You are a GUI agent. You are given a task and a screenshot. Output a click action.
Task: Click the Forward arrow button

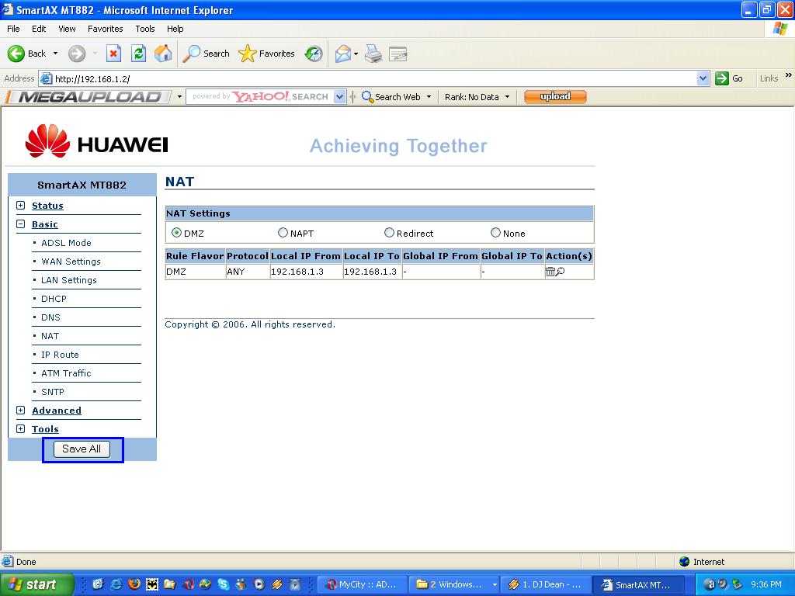[x=77, y=54]
